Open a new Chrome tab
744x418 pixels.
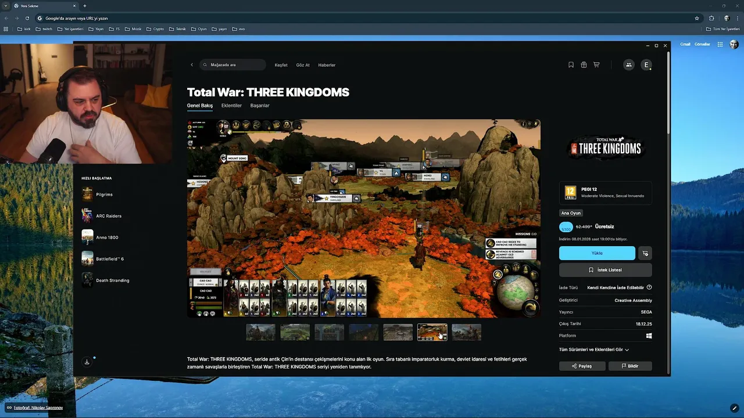tap(84, 6)
